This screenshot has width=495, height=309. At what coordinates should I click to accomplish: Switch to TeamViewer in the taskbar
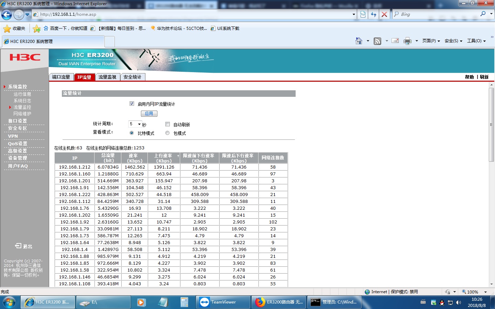point(223,302)
